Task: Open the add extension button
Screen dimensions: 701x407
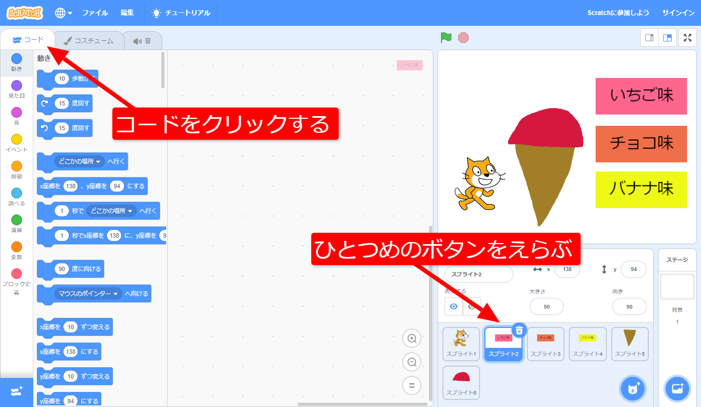Action: (17, 392)
